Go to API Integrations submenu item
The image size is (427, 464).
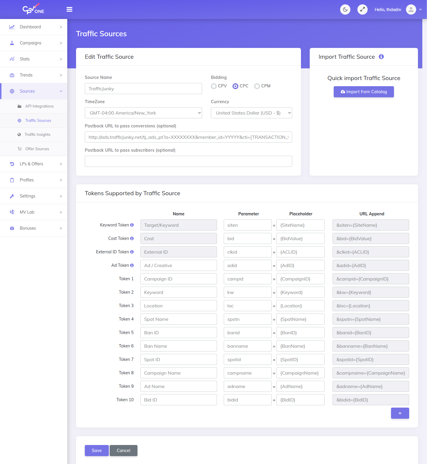(39, 106)
